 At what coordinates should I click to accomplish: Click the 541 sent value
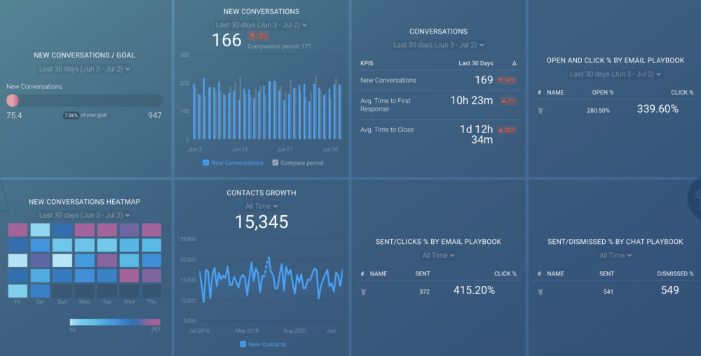tap(608, 292)
